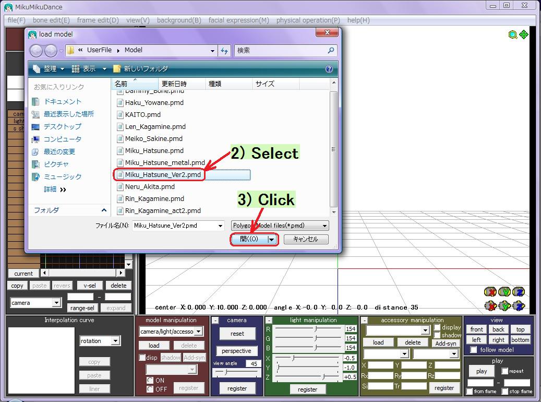Image resolution: width=541 pixels, height=402 pixels.
Task: Open the file(F) menu
Action: pyautogui.click(x=17, y=20)
